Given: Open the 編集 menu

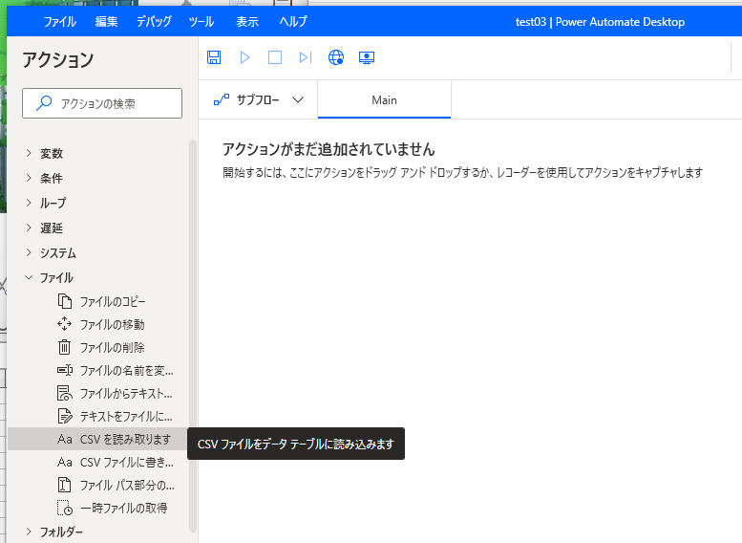Looking at the screenshot, I should coord(106,22).
